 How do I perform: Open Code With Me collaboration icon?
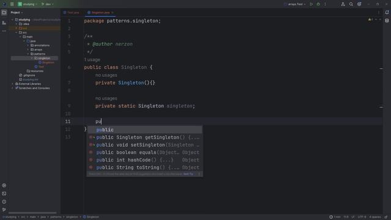343,4
